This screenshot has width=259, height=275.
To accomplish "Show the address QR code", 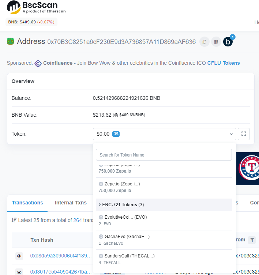I will click(x=216, y=42).
